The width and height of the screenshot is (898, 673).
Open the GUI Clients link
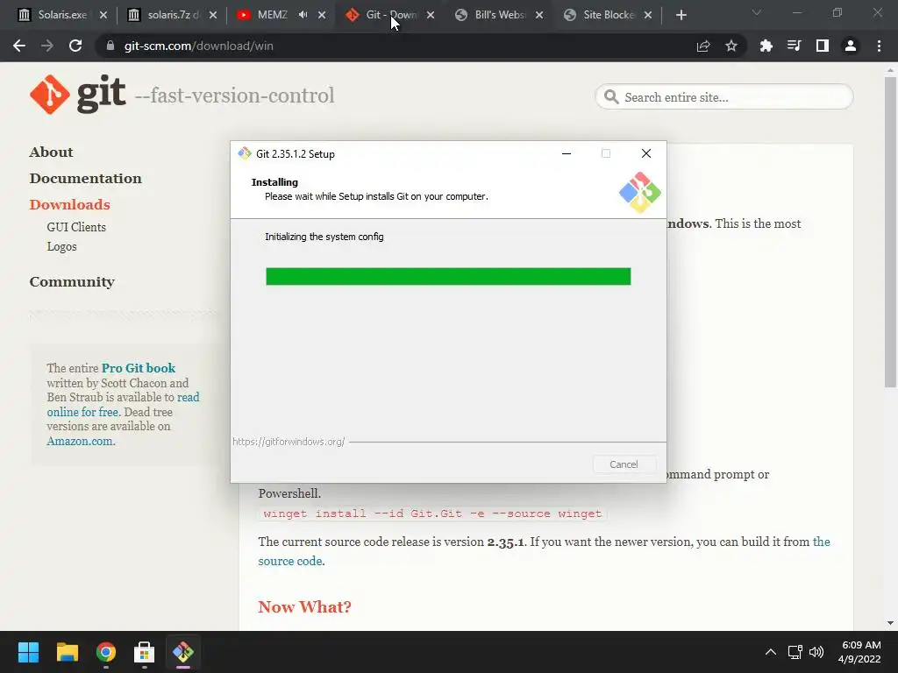click(x=76, y=227)
